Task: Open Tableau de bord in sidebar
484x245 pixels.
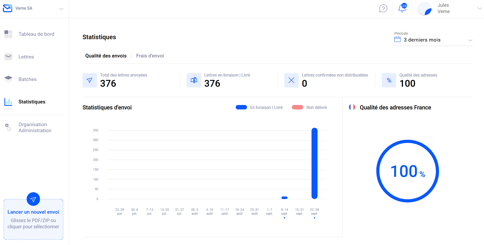Action: (36, 34)
